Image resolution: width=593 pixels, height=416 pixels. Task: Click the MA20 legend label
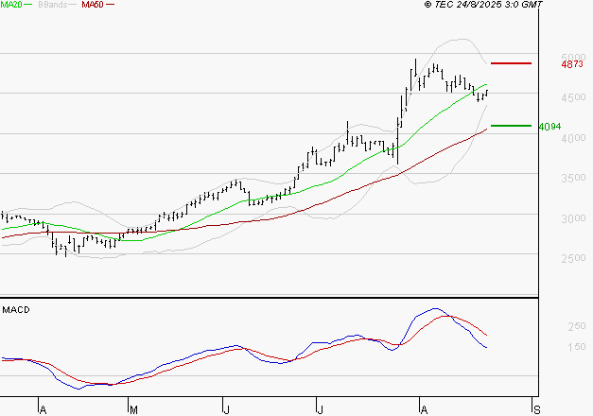pyautogui.click(x=11, y=5)
